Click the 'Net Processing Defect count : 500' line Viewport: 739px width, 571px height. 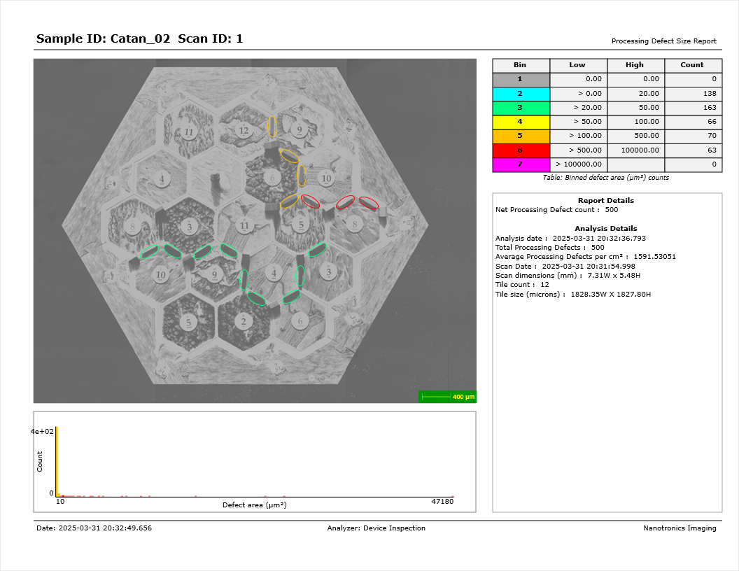(x=556, y=210)
